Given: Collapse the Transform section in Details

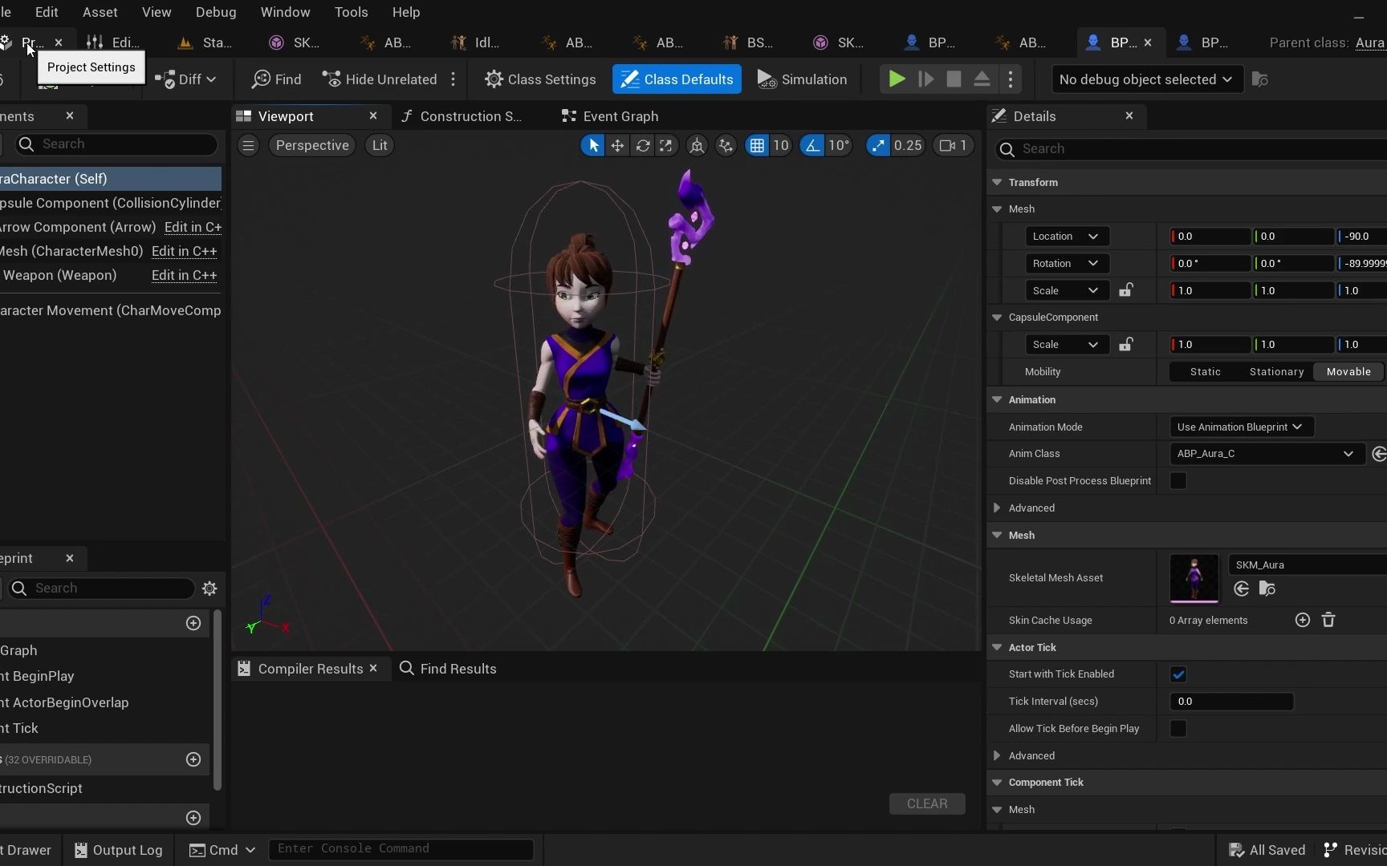Looking at the screenshot, I should [x=997, y=182].
